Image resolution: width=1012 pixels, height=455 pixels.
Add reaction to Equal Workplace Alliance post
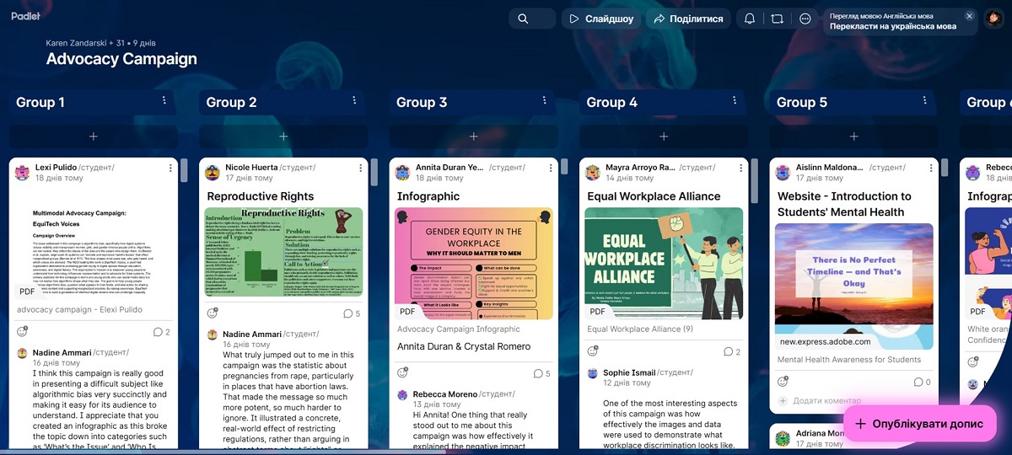click(593, 351)
